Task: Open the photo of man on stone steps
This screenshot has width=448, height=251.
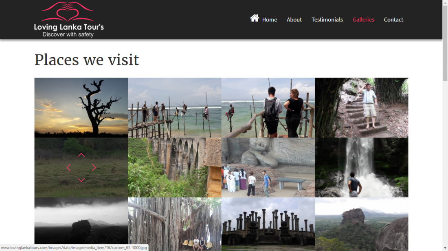Action: (361, 108)
